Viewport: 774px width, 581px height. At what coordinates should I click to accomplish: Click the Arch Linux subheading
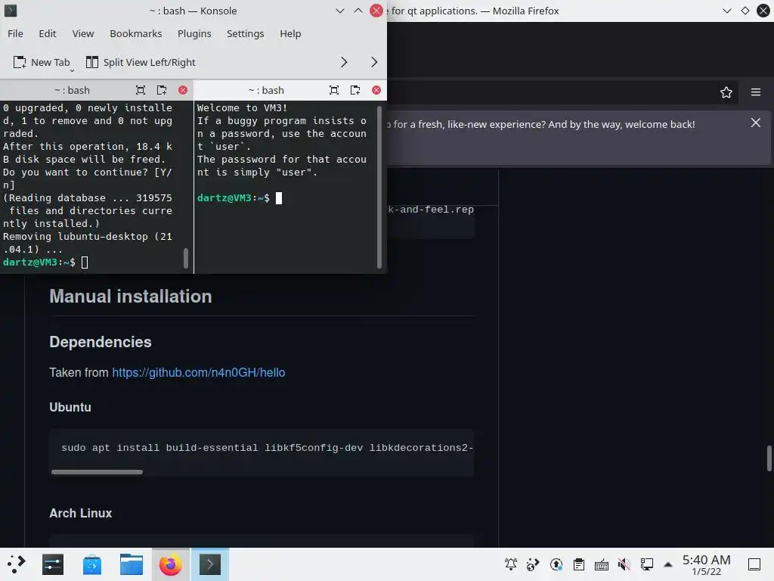click(80, 514)
